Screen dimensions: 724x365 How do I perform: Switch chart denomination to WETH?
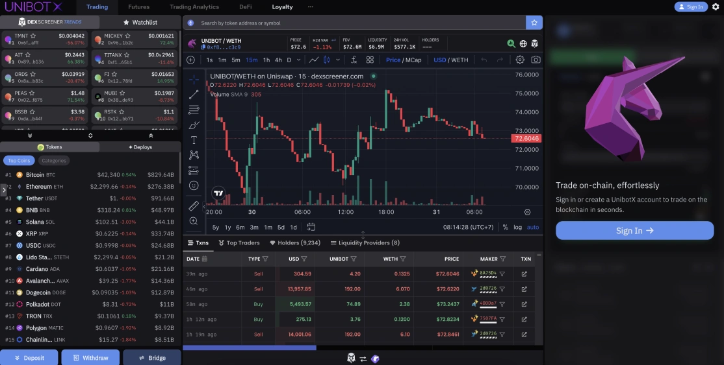point(459,60)
